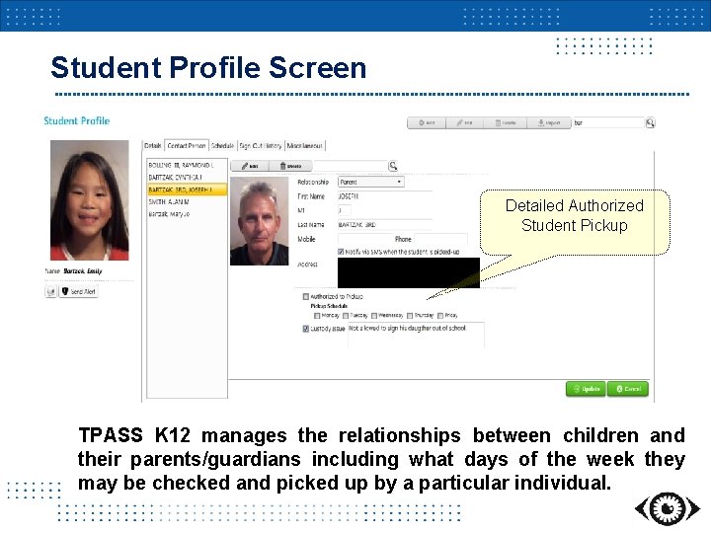Check Tuesday in the Pickup Schedule

(346, 316)
